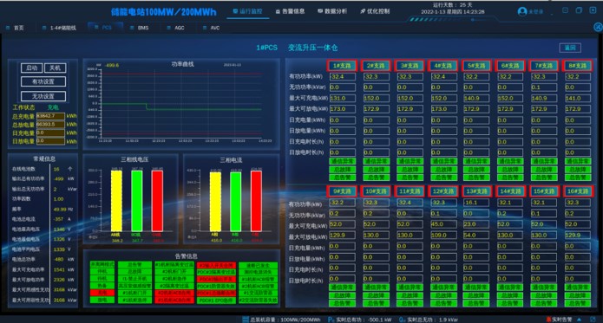
Task: Click the 关机 (shutdown) button
Action: tap(55, 68)
